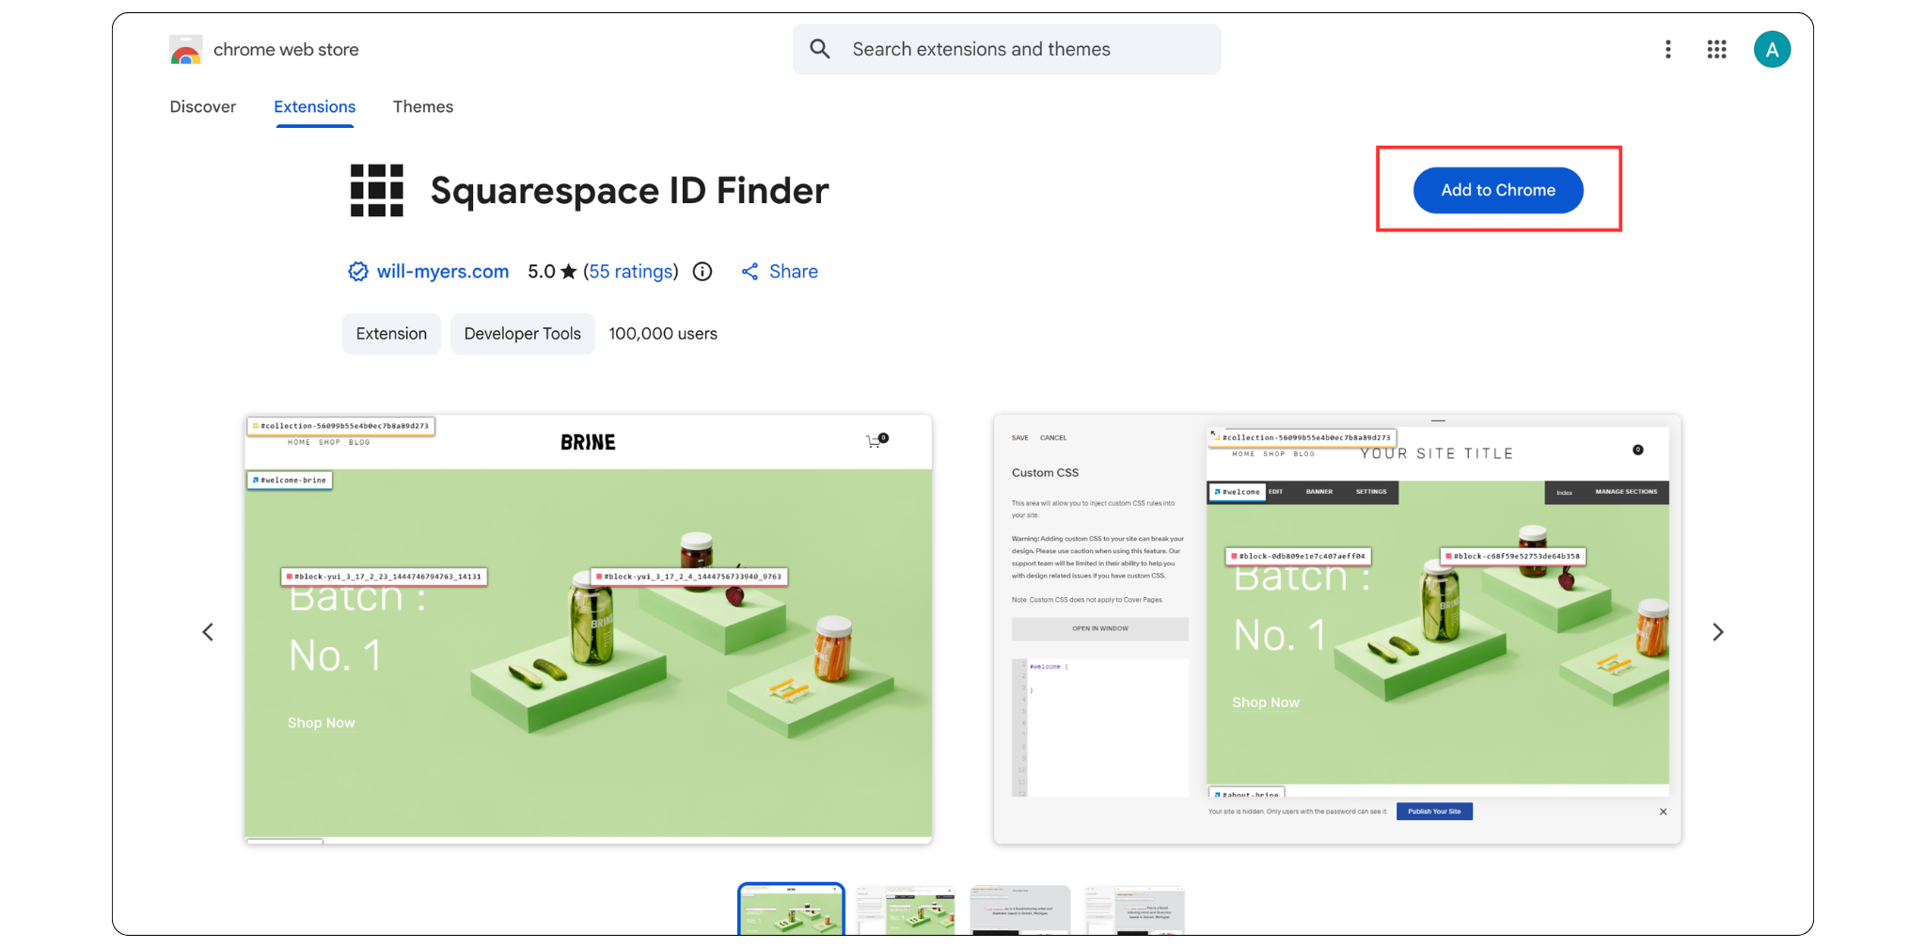Open the BRINE screenshot preview
1926x948 pixels.
[x=588, y=628]
